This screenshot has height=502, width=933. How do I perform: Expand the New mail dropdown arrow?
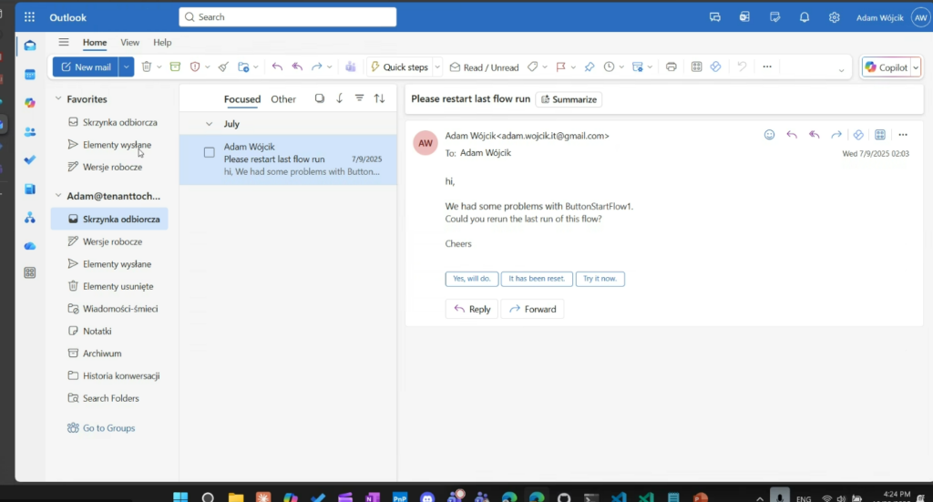pyautogui.click(x=127, y=67)
